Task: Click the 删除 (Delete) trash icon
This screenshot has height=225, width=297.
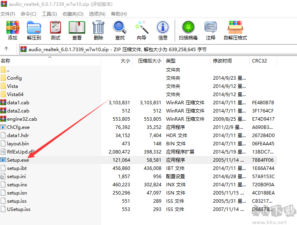Action: coord(98,27)
